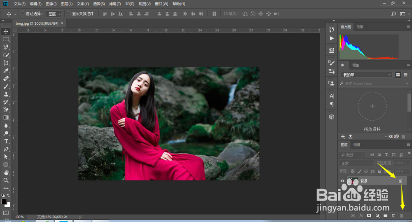Open the 我的库 library dropdown

(x=366, y=75)
